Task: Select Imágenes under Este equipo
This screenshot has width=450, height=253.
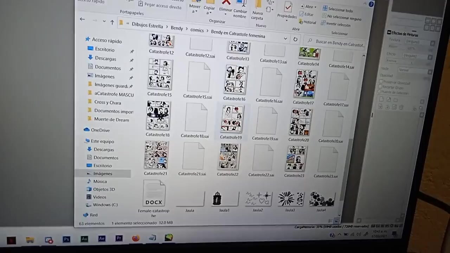Action: pyautogui.click(x=103, y=174)
